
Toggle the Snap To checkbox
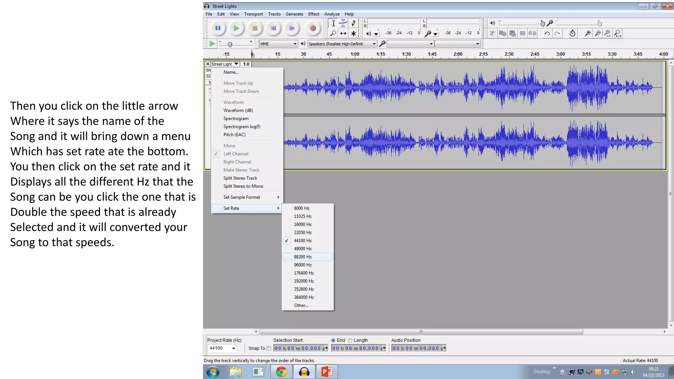click(x=269, y=348)
